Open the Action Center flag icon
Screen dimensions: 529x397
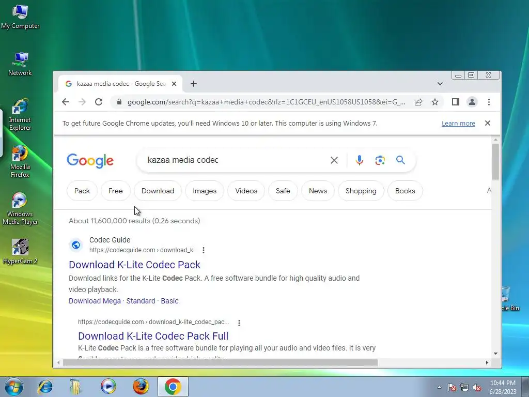point(452,387)
